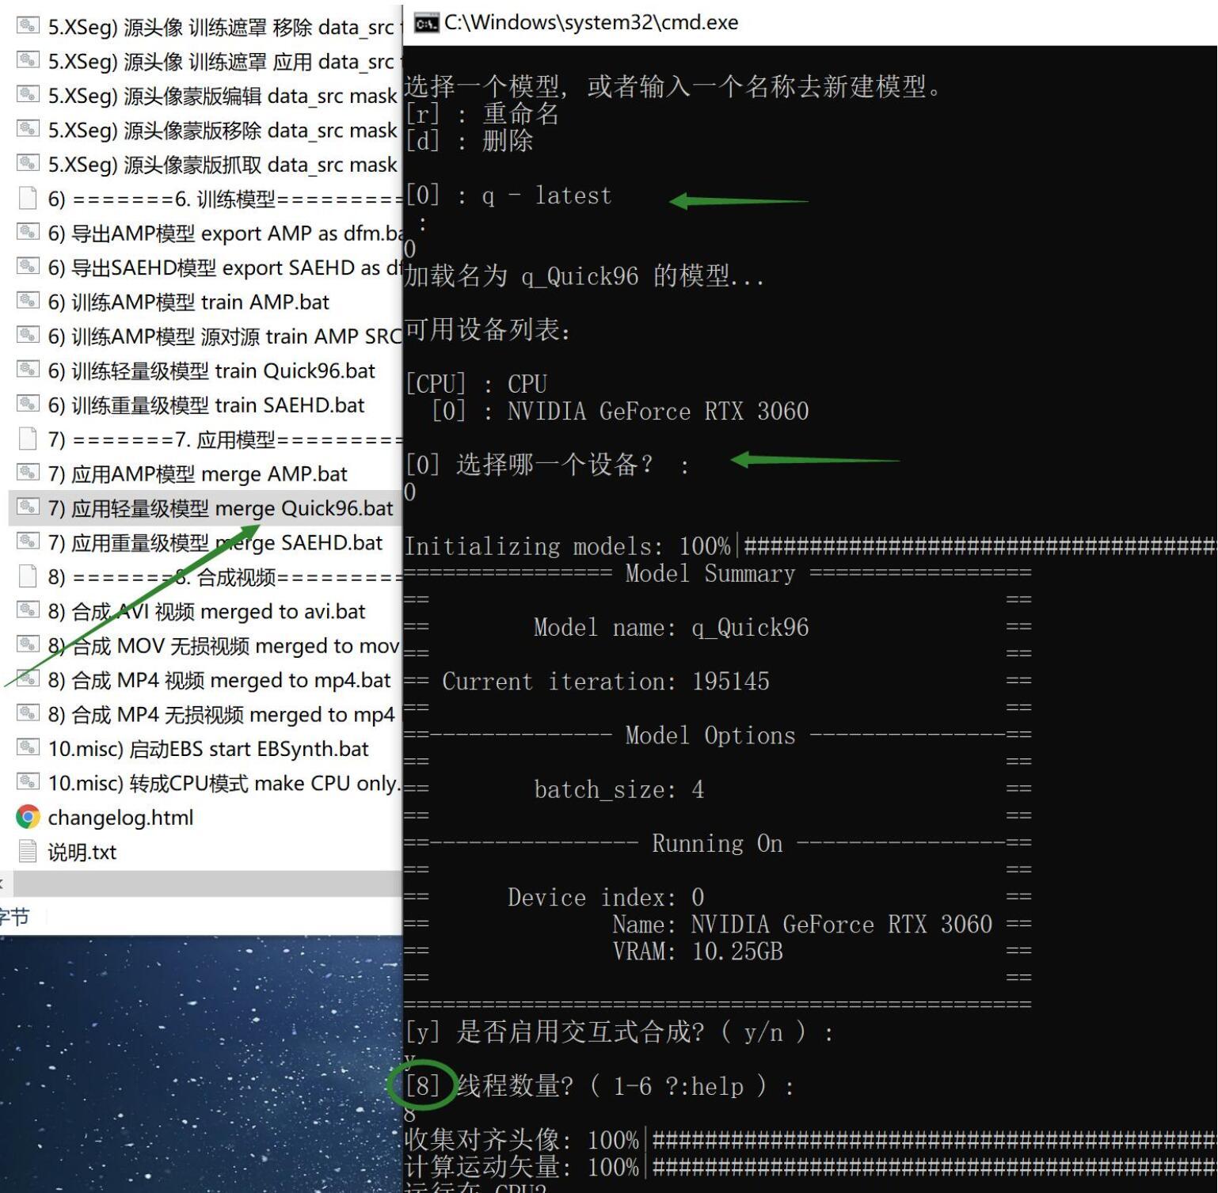
Task: Select file 导出SAEHD模型 export SAEHD as dfm
Action: (x=225, y=268)
